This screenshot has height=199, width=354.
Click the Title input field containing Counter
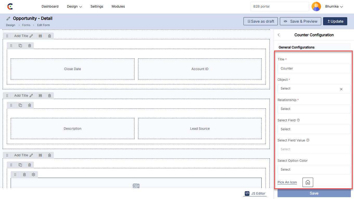pyautogui.click(x=314, y=69)
